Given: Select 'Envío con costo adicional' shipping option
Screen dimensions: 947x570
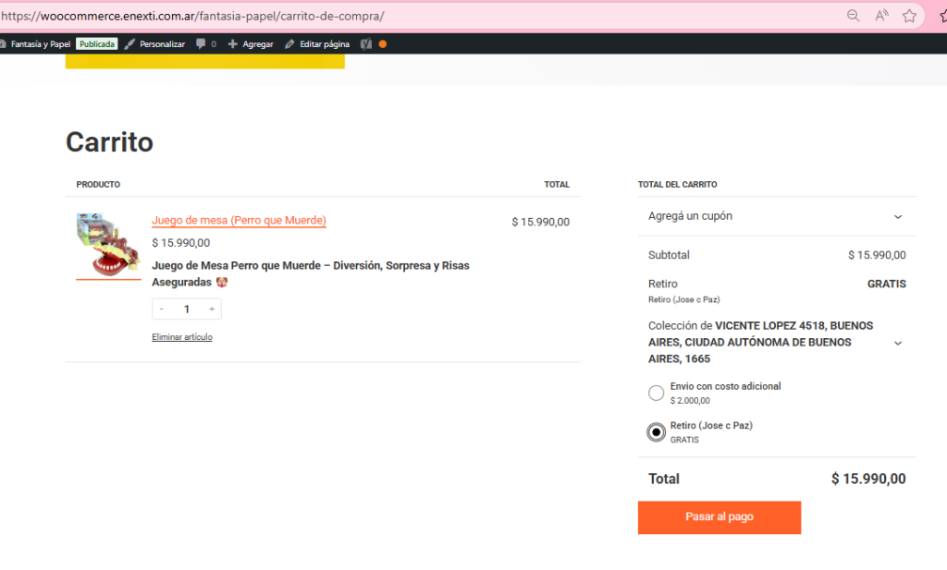Looking at the screenshot, I should 657,394.
